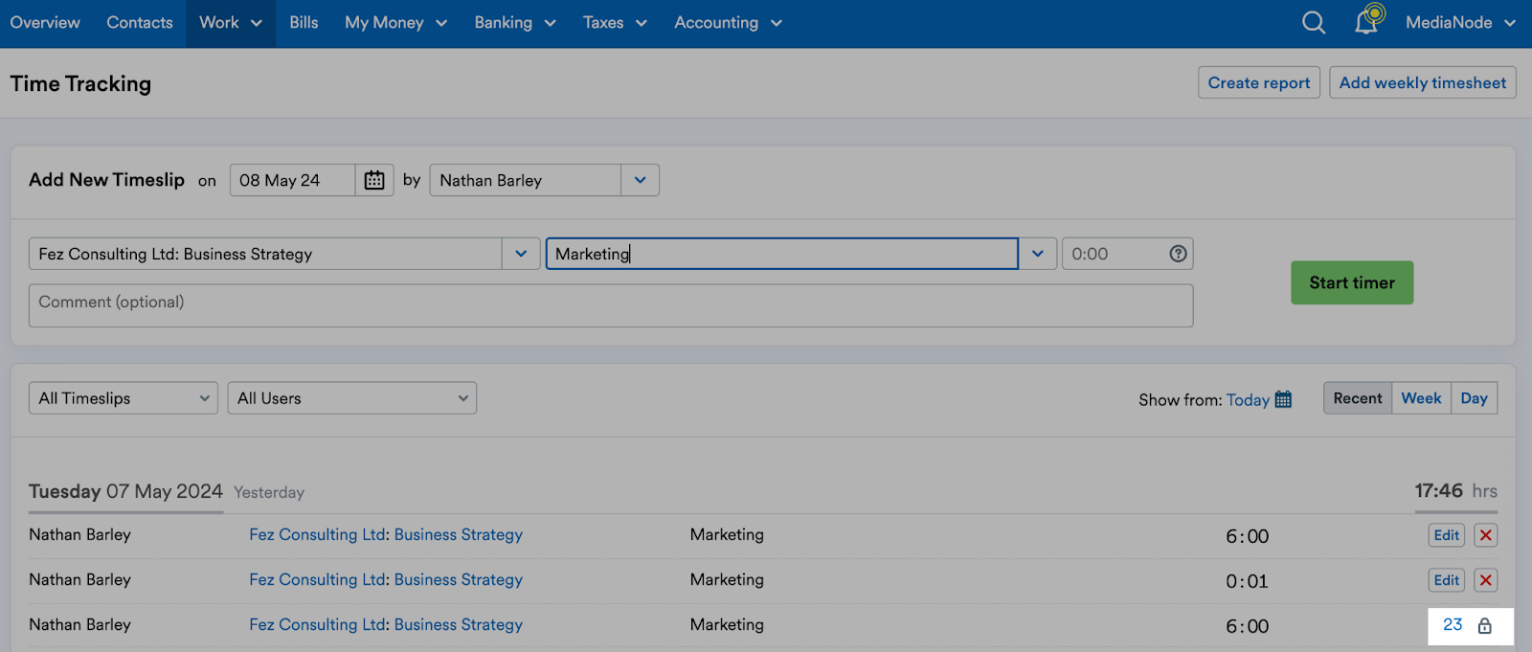
Task: Open the Show from calendar icon
Action: pyautogui.click(x=1283, y=399)
